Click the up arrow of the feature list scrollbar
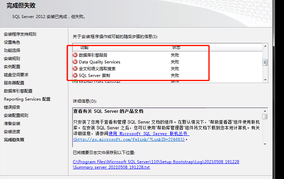This screenshot has height=179, width=284. (x=265, y=46)
